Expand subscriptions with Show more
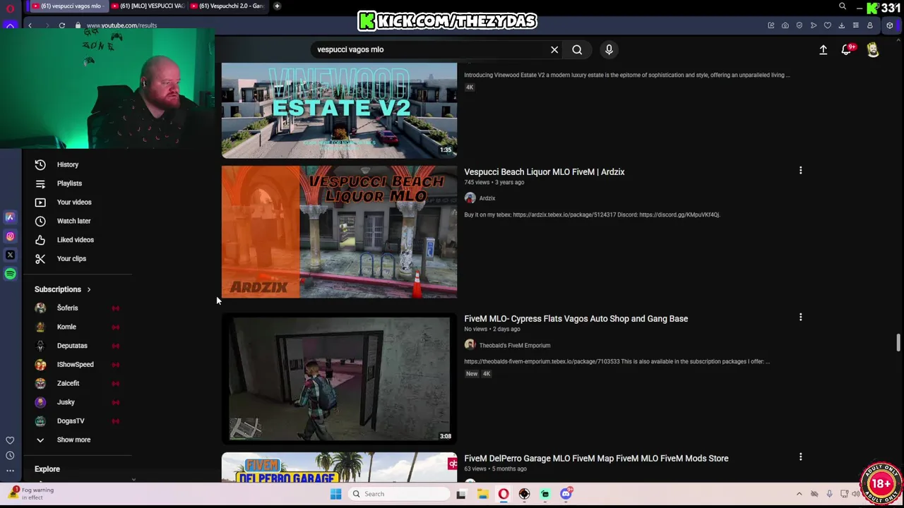Viewport: 904px width, 508px height. pos(73,440)
